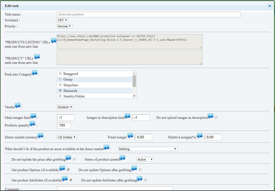The image size is (275, 191).
Task: Open the US Dollars currency dropdown
Action: 67,137
